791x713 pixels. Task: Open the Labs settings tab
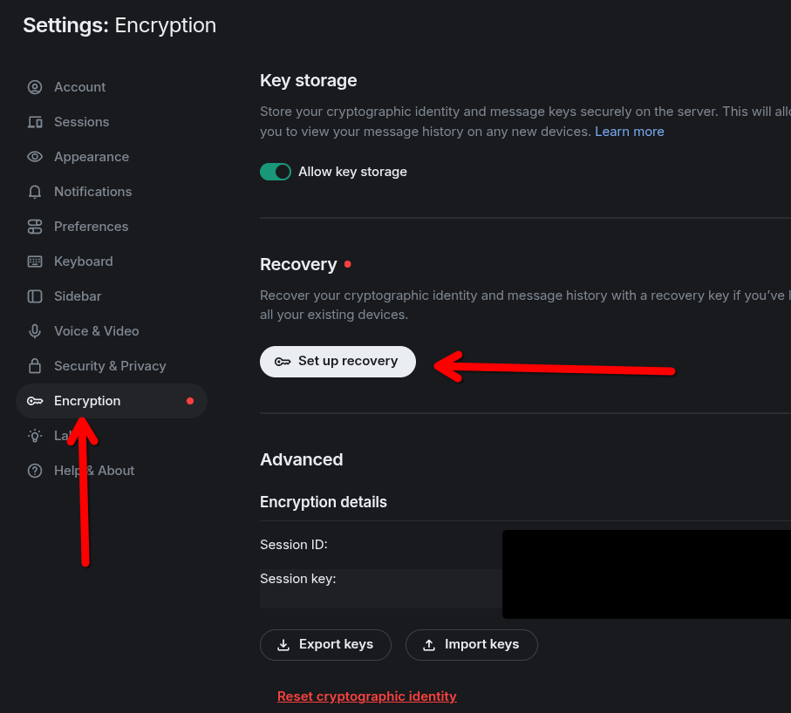pyautogui.click(x=61, y=436)
